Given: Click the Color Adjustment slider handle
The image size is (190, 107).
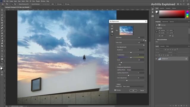Looking at the screenshot, I should (127, 80).
